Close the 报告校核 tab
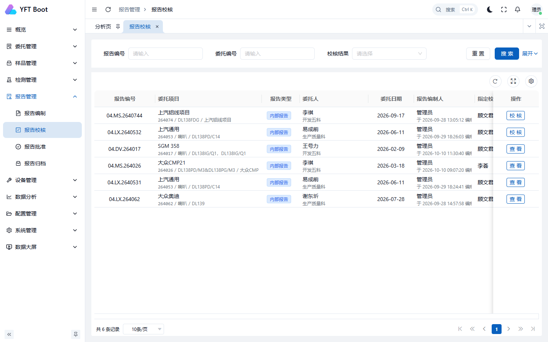The width and height of the screenshot is (548, 342). [x=157, y=27]
